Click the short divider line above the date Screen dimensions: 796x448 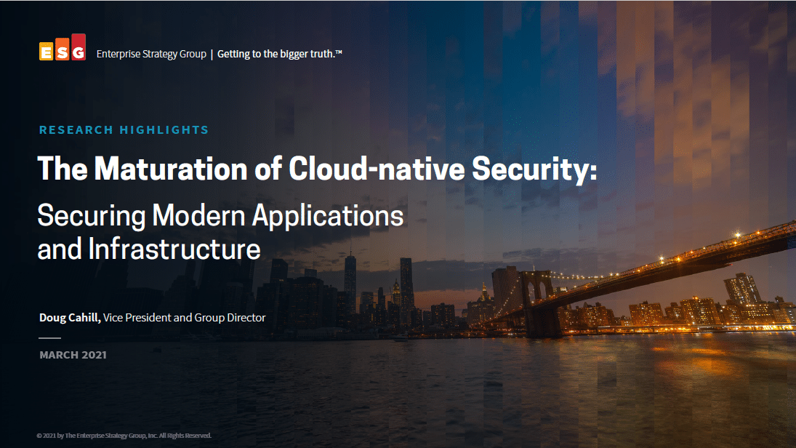coord(49,338)
